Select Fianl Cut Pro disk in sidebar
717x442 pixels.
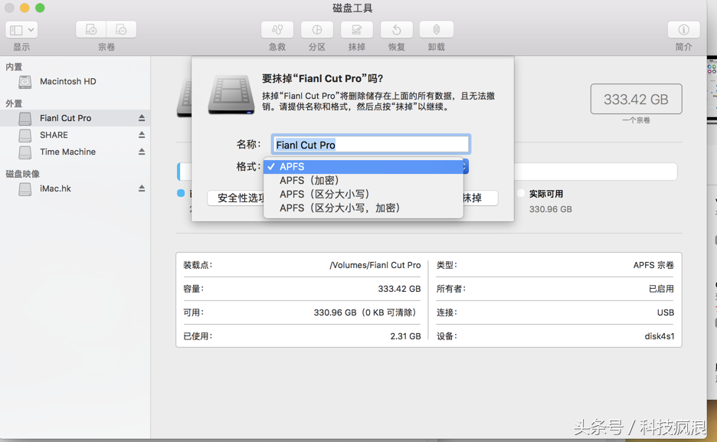point(75,118)
